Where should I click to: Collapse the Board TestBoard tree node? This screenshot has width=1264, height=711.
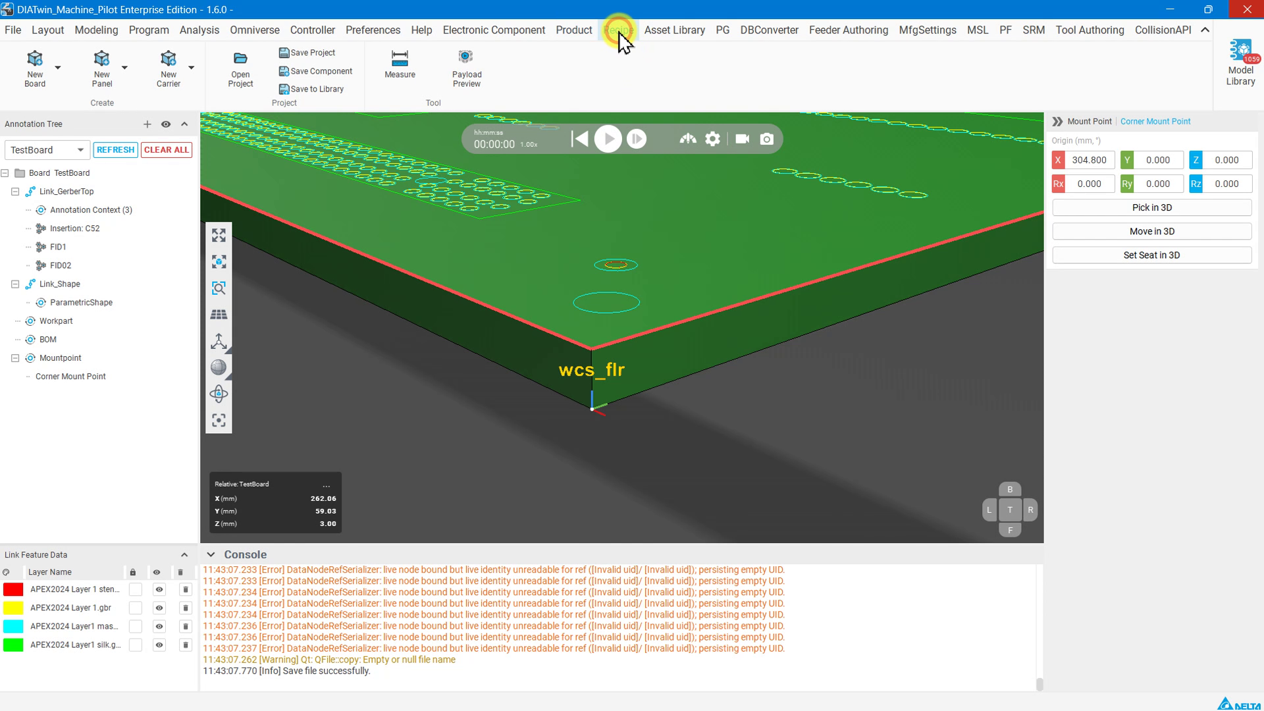coord(5,173)
